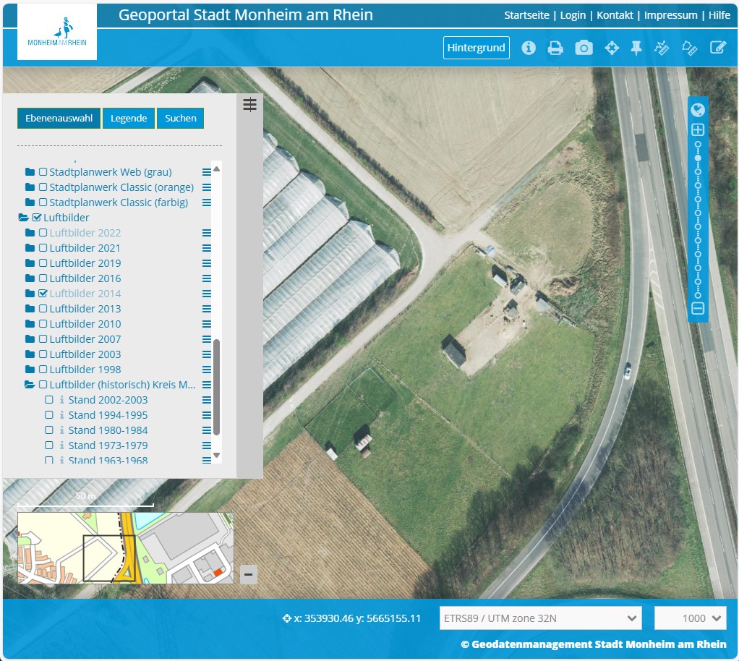The image size is (739, 661).
Task: Check the Stand 1980-1984 checkbox
Action: [x=49, y=430]
